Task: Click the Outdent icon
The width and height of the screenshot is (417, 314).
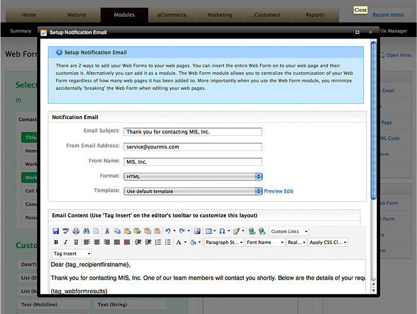Action: 148,242
